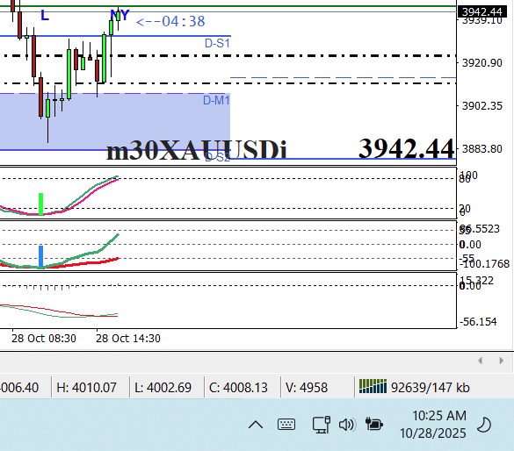Click status bar Low value 4002.69
Viewport: 514px width, 451px height.
163,388
